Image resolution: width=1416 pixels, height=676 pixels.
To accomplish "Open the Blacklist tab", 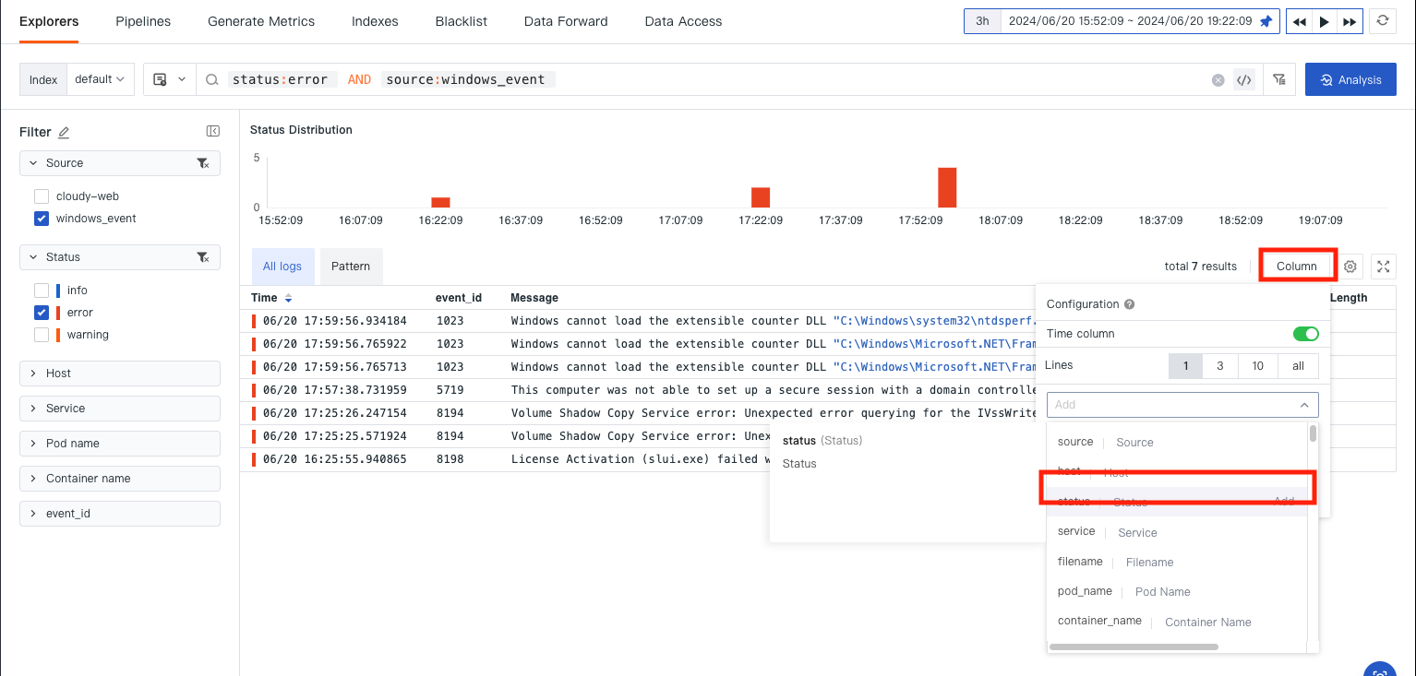I will 462,21.
